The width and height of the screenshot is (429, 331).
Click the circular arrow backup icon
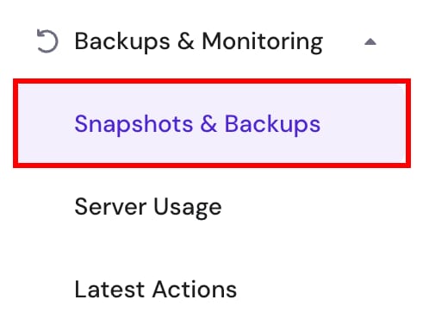tap(47, 41)
